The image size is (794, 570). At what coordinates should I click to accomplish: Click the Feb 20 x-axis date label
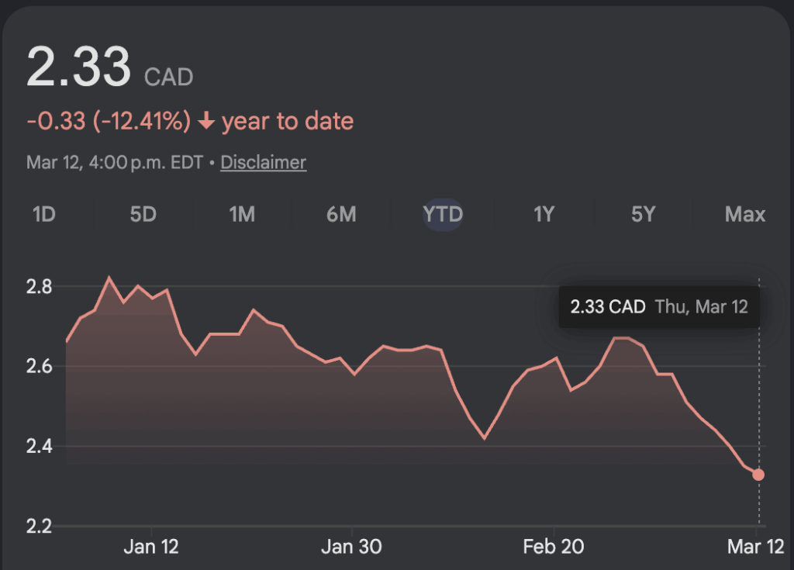(x=554, y=547)
